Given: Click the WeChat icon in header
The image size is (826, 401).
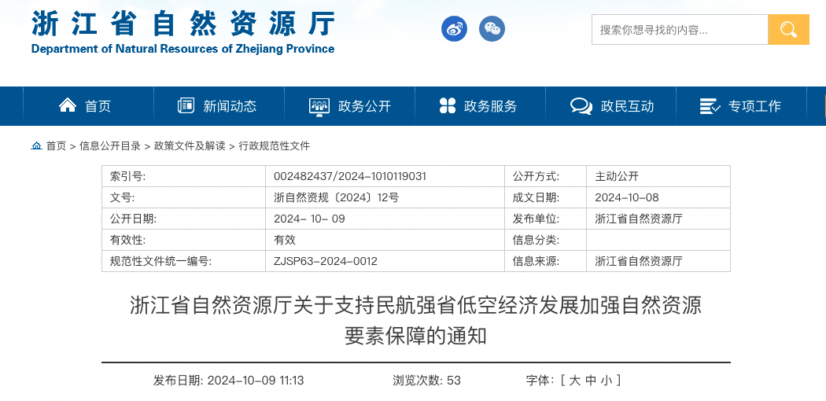Looking at the screenshot, I should pos(492,29).
